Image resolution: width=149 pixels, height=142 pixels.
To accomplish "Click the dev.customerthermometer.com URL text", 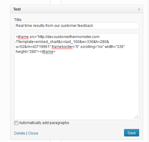I will [73, 37].
